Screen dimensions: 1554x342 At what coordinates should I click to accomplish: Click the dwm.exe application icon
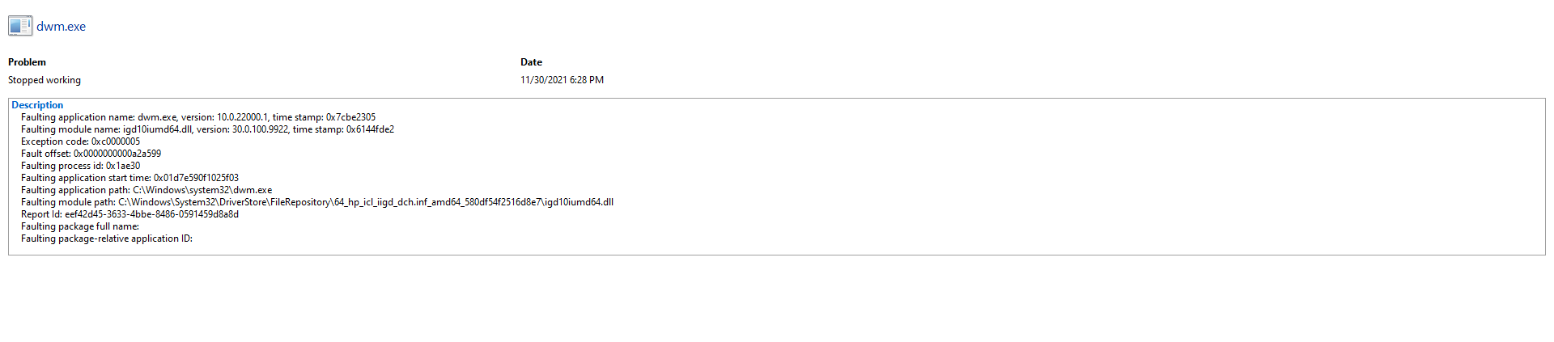pyautogui.click(x=19, y=26)
